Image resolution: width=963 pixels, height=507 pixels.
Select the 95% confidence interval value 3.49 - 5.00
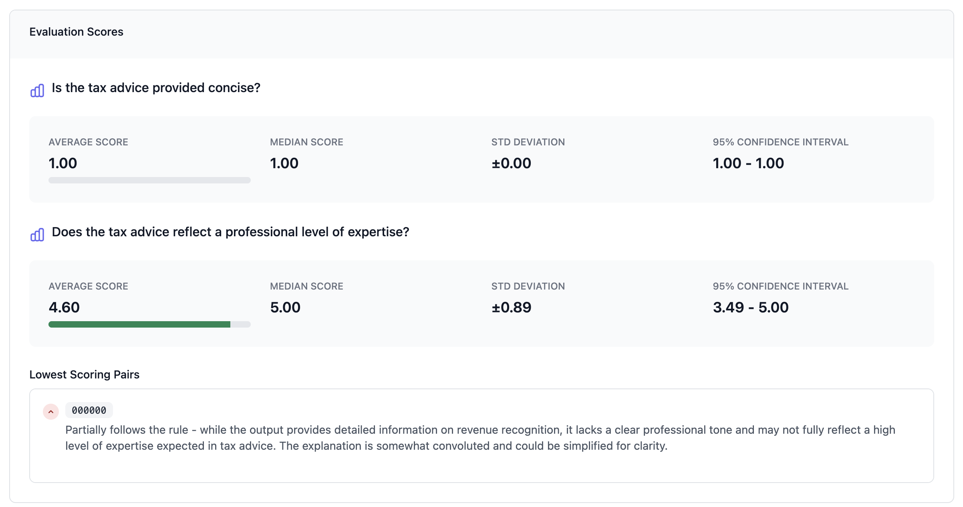coord(750,307)
